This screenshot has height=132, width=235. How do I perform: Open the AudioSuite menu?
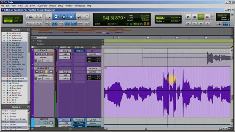click(x=42, y=6)
